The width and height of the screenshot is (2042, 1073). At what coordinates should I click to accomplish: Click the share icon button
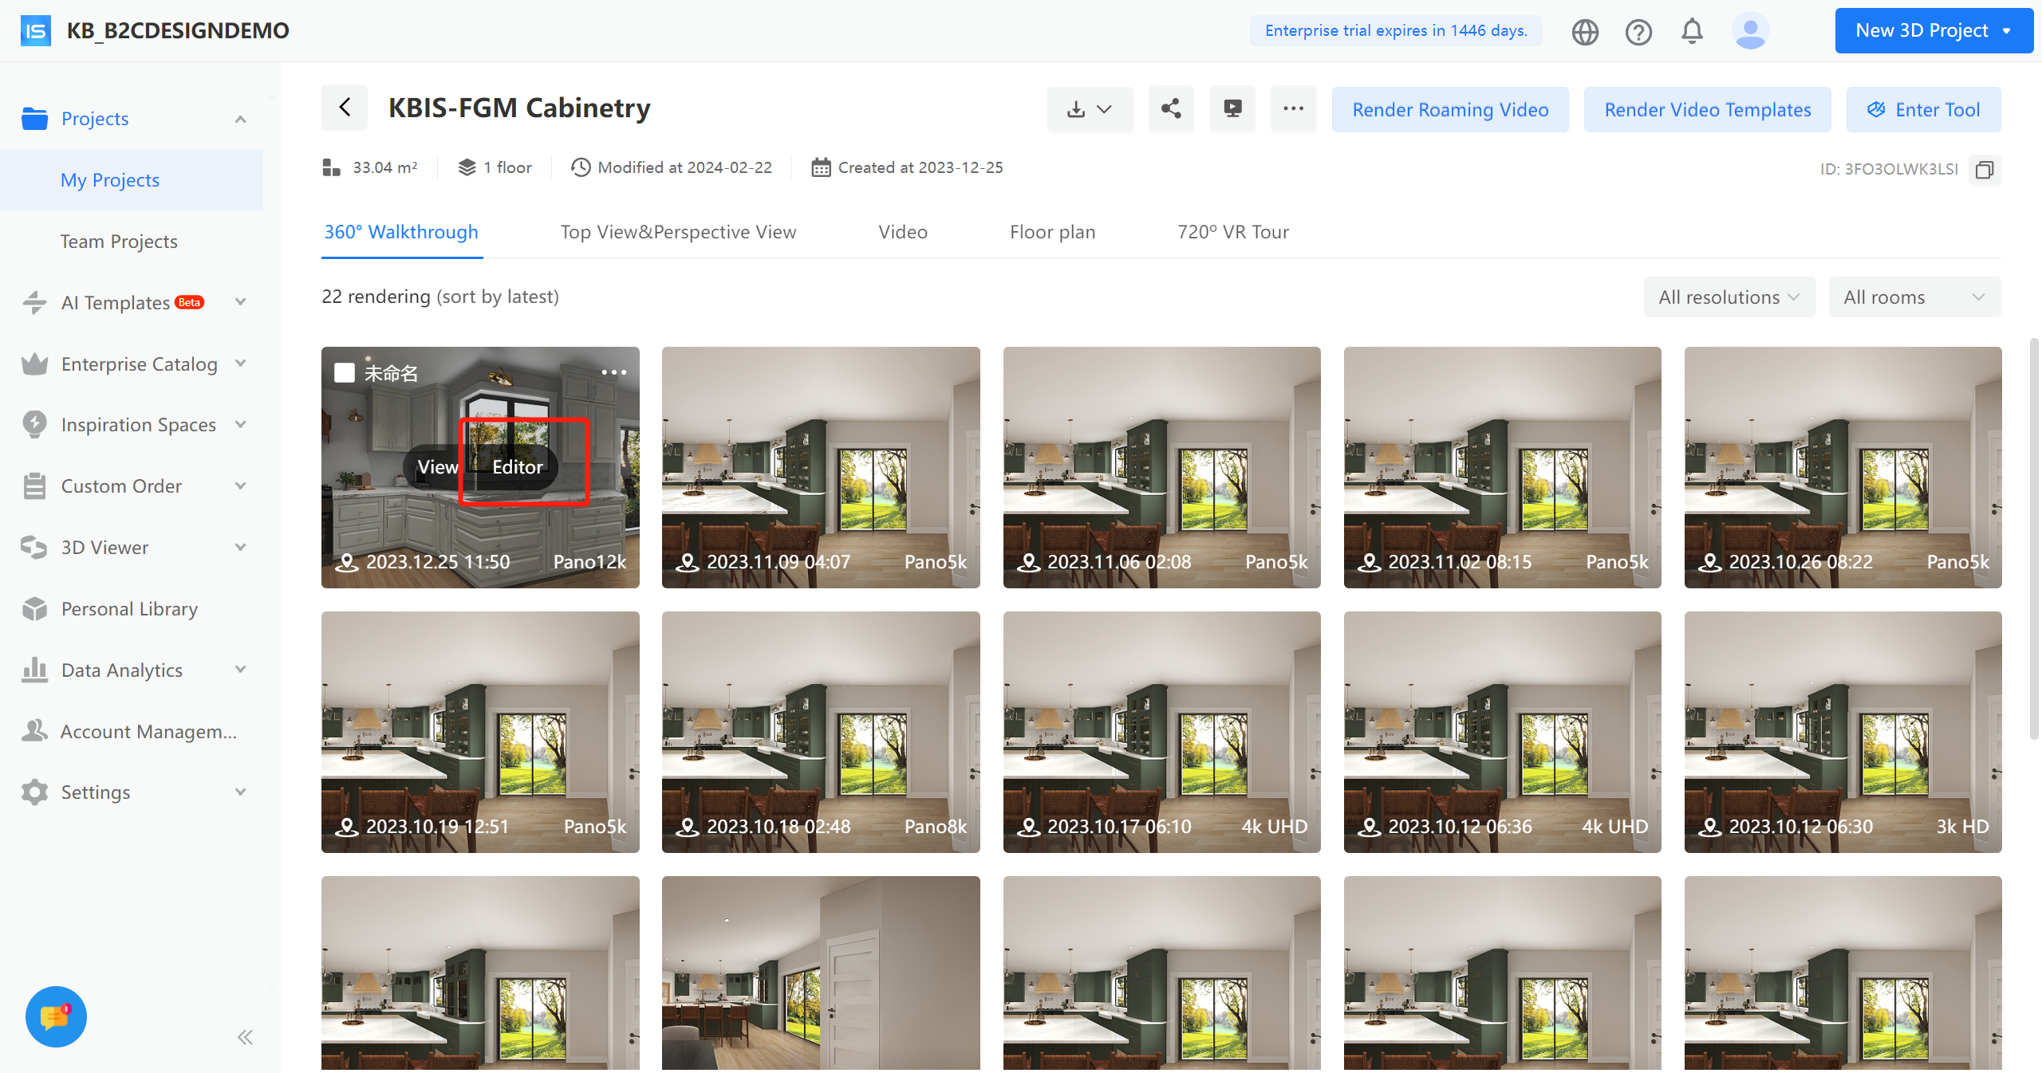pos(1170,109)
